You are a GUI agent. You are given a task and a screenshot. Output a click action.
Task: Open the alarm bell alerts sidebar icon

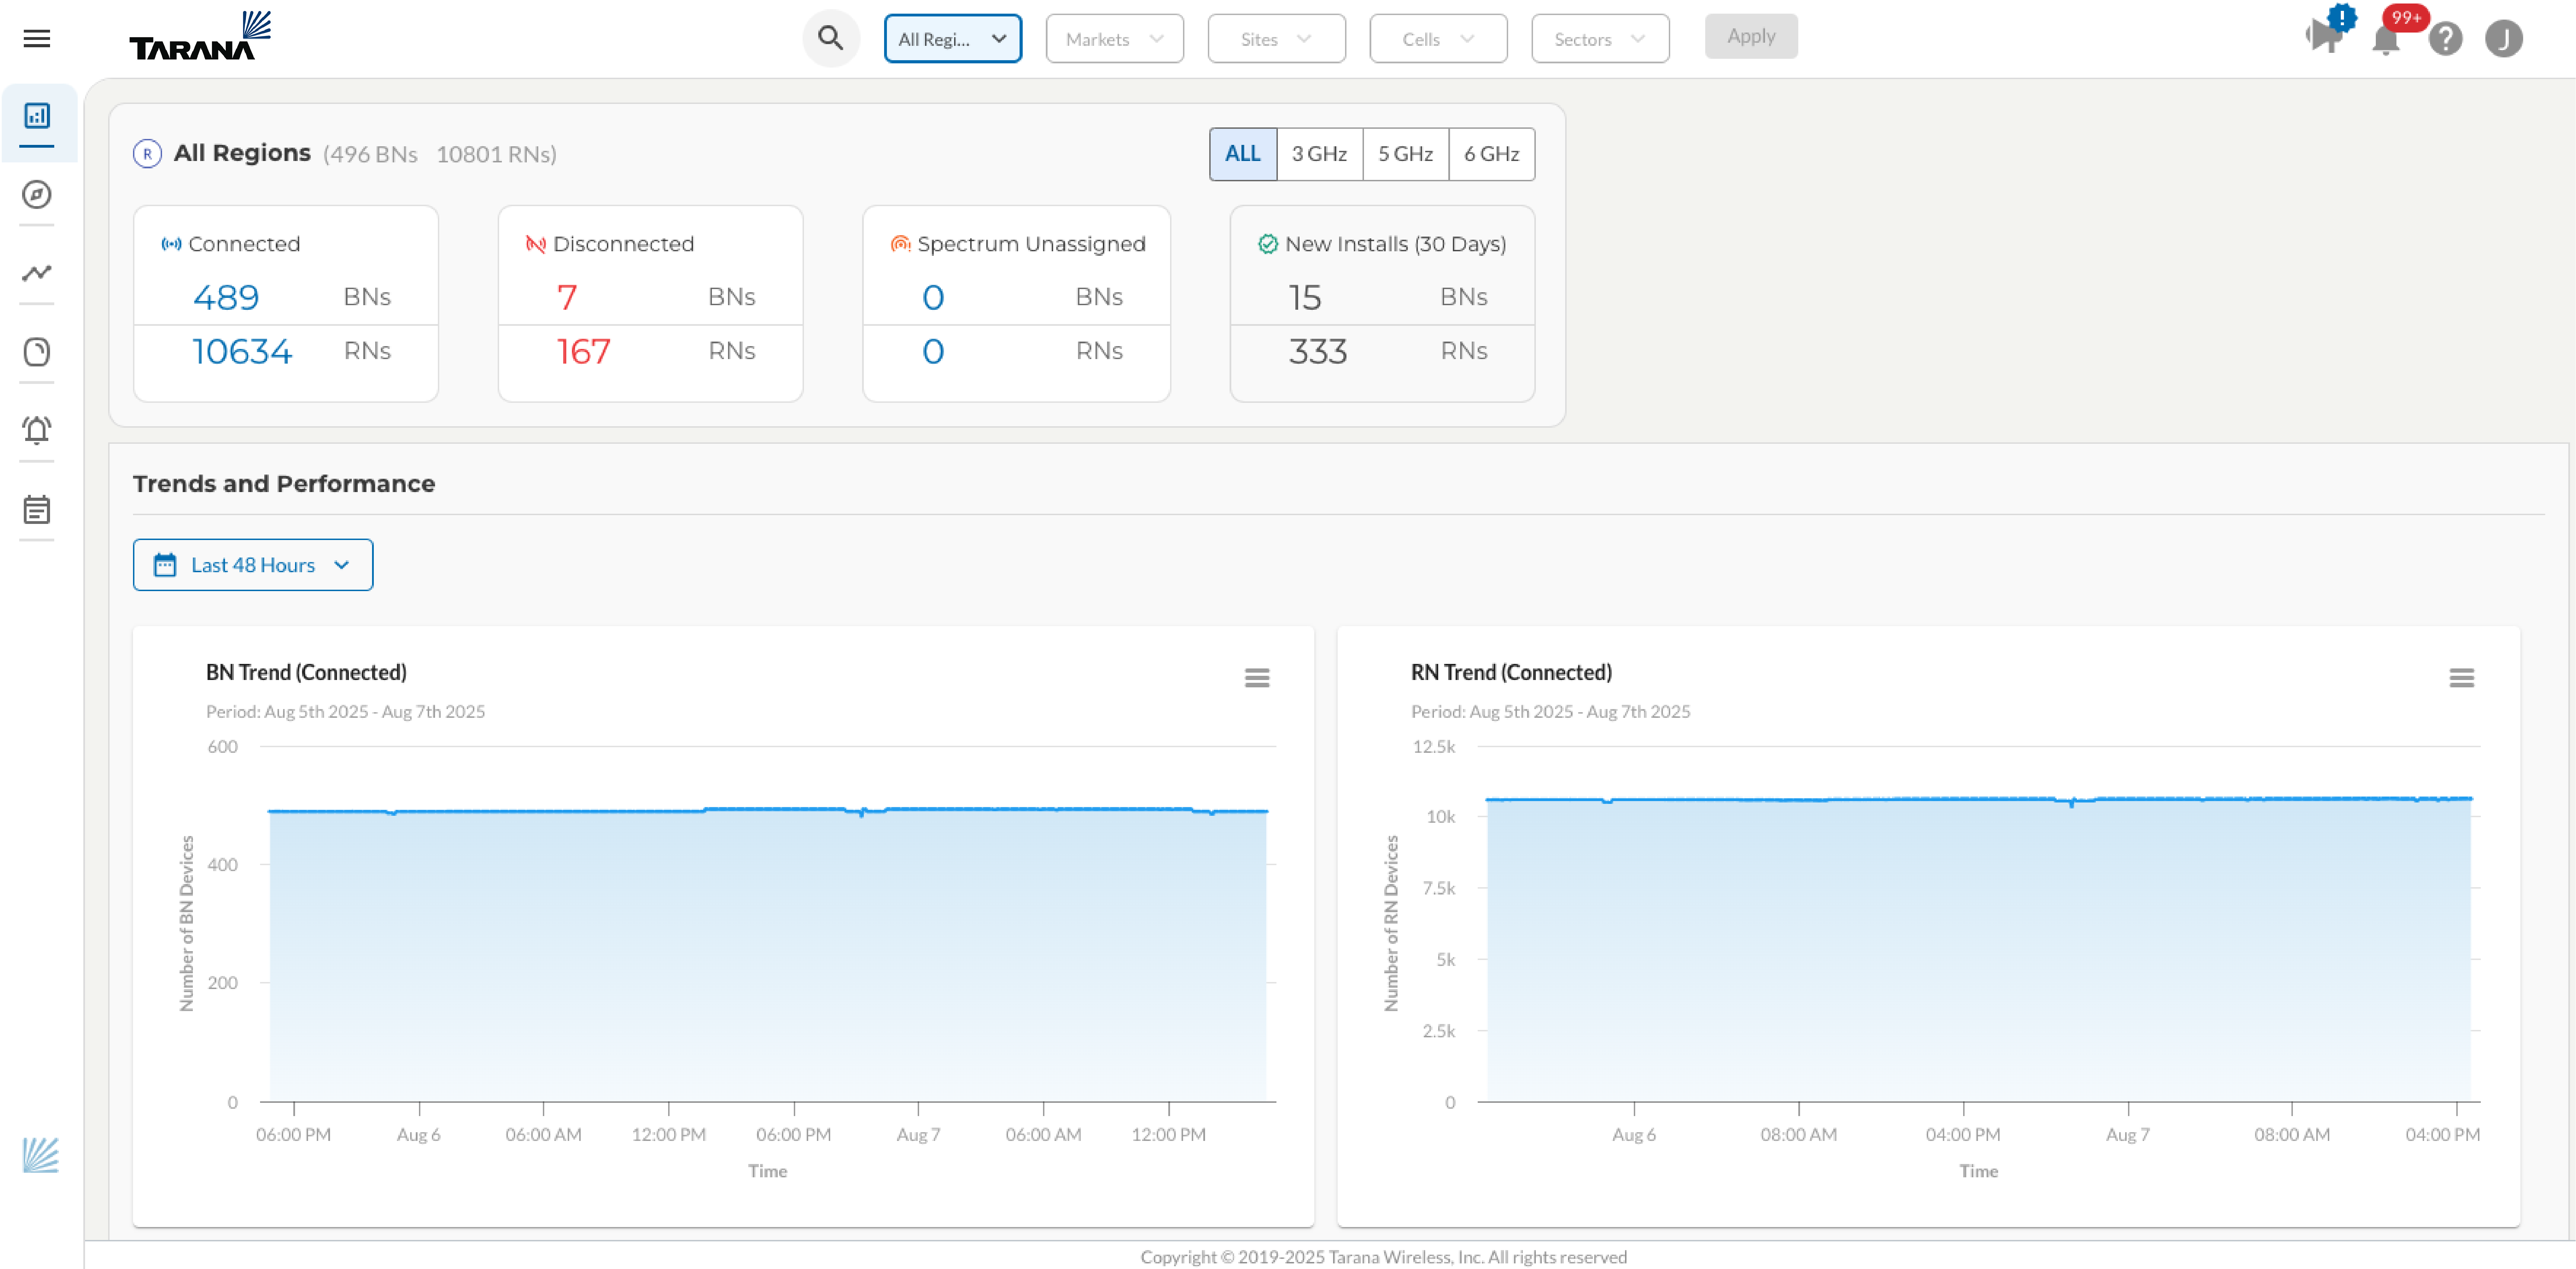pos(37,430)
